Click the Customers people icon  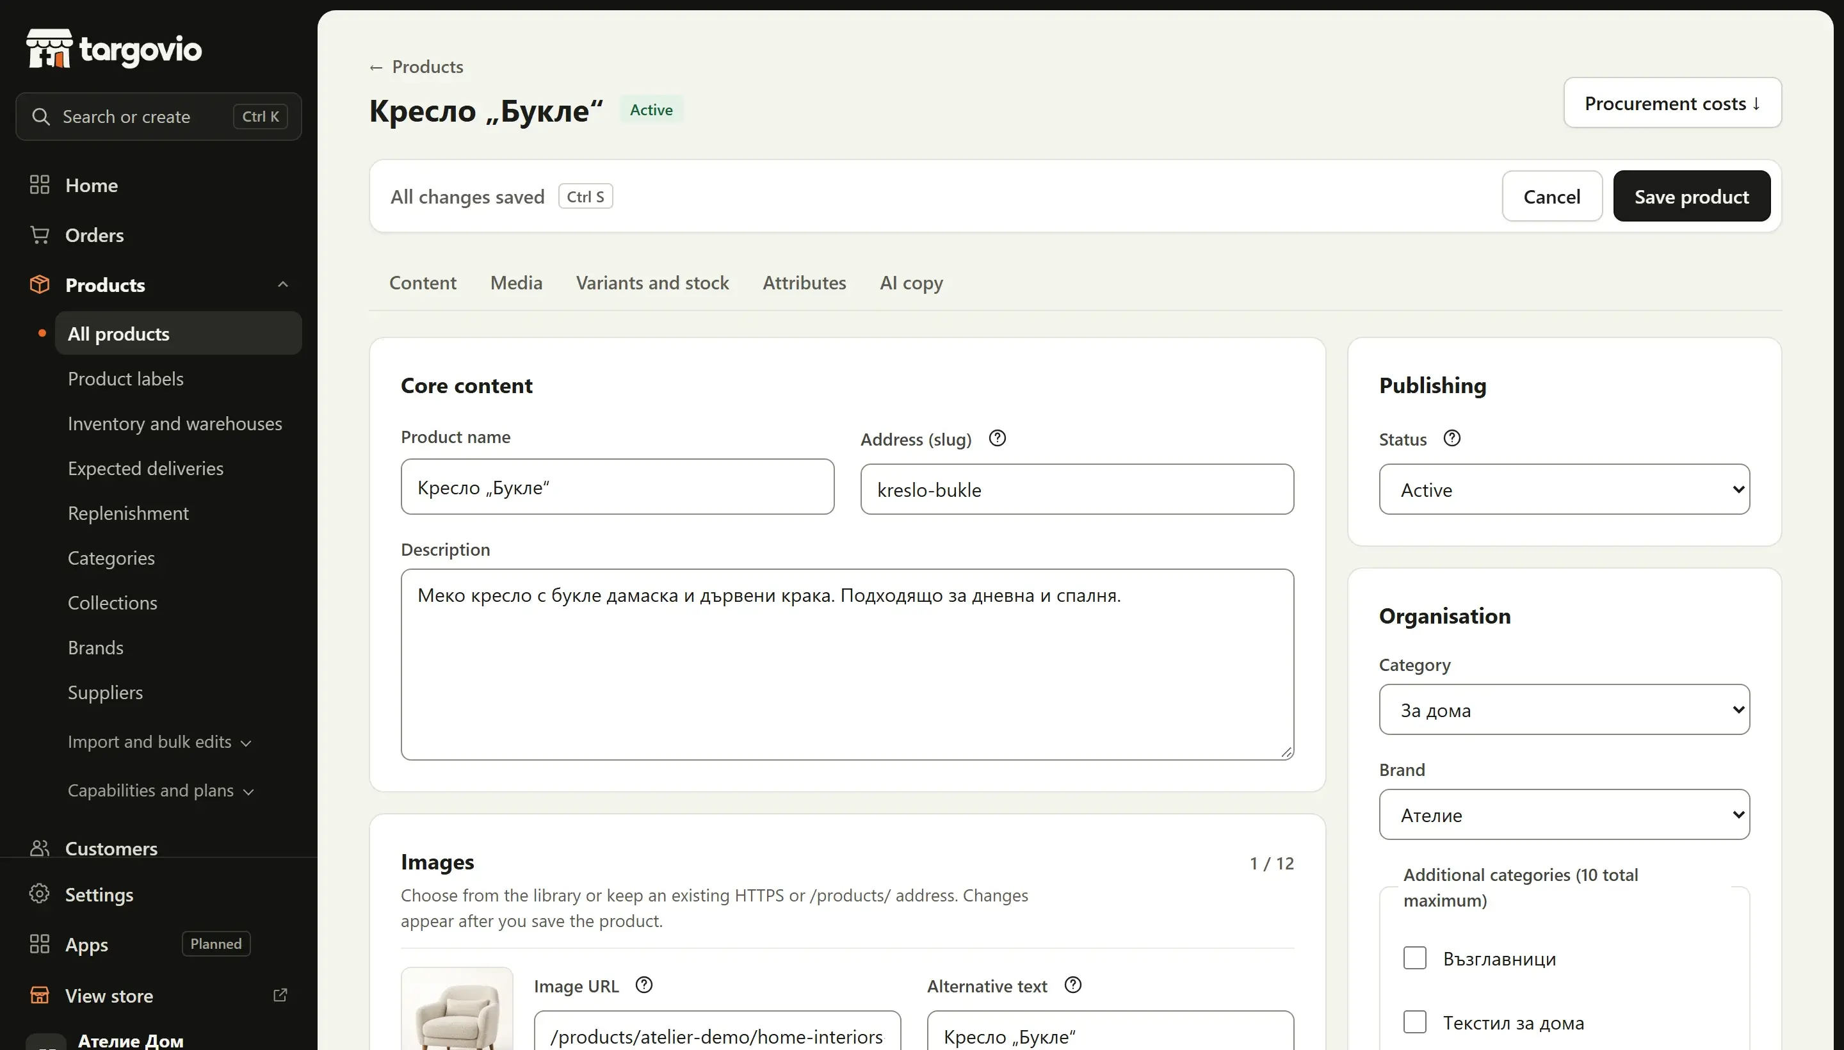point(40,848)
